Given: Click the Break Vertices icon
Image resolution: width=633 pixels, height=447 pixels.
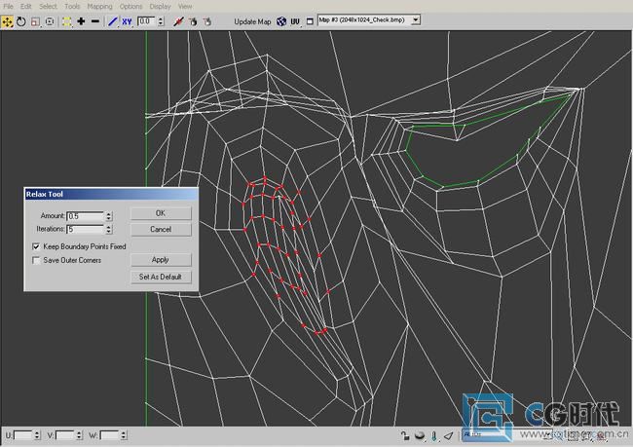Looking at the screenshot, I should (x=178, y=21).
